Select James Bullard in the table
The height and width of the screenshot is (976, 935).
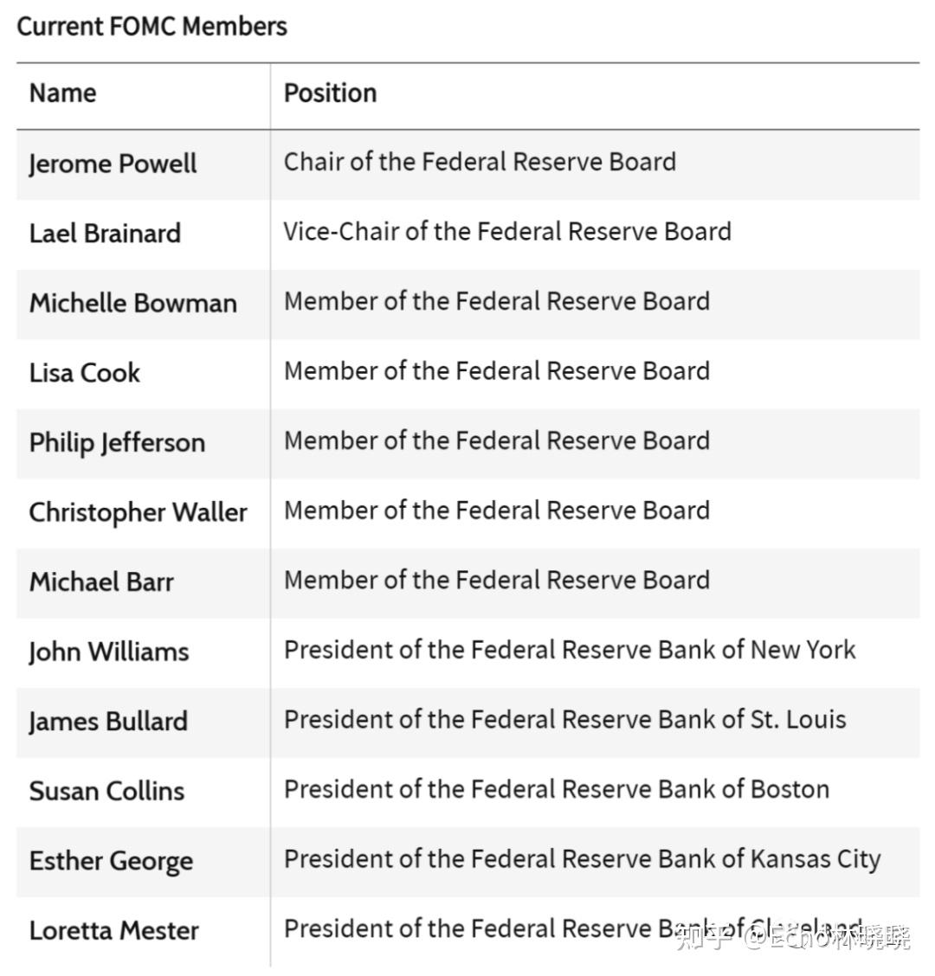tap(107, 722)
